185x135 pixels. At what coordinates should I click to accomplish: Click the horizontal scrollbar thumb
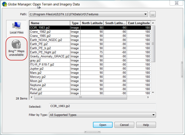click(81, 97)
